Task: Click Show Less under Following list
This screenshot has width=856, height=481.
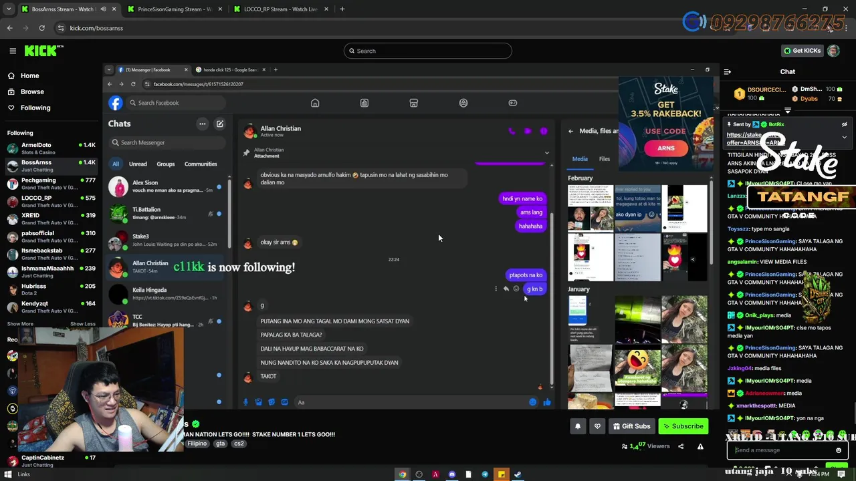Action: 83,324
